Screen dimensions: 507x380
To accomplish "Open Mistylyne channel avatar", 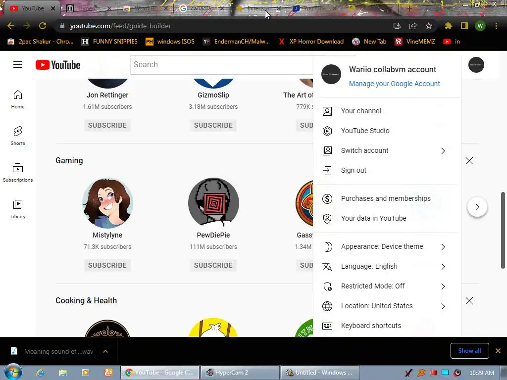I will coord(107,203).
